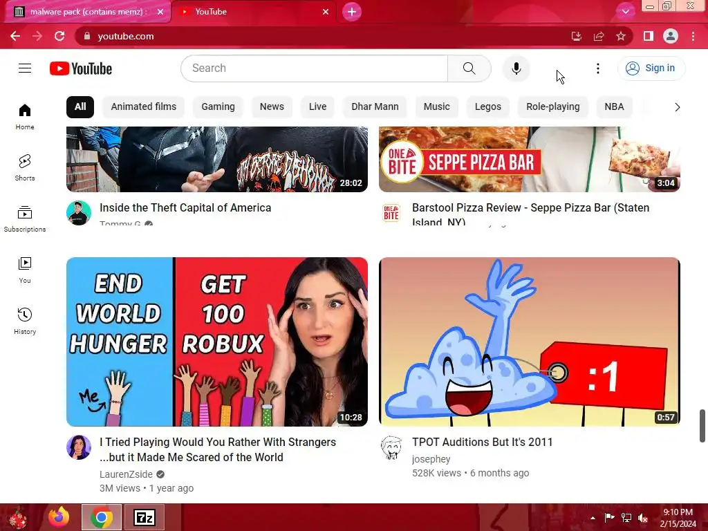Share this page from address bar

[599, 36]
